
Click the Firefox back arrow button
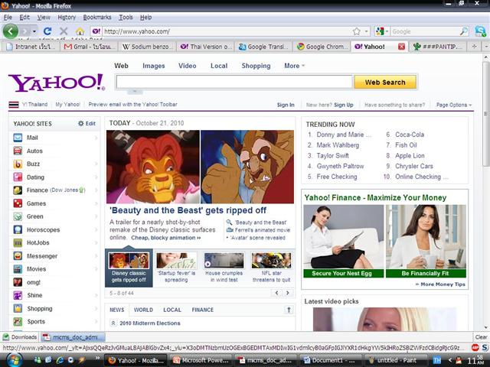pos(10,31)
